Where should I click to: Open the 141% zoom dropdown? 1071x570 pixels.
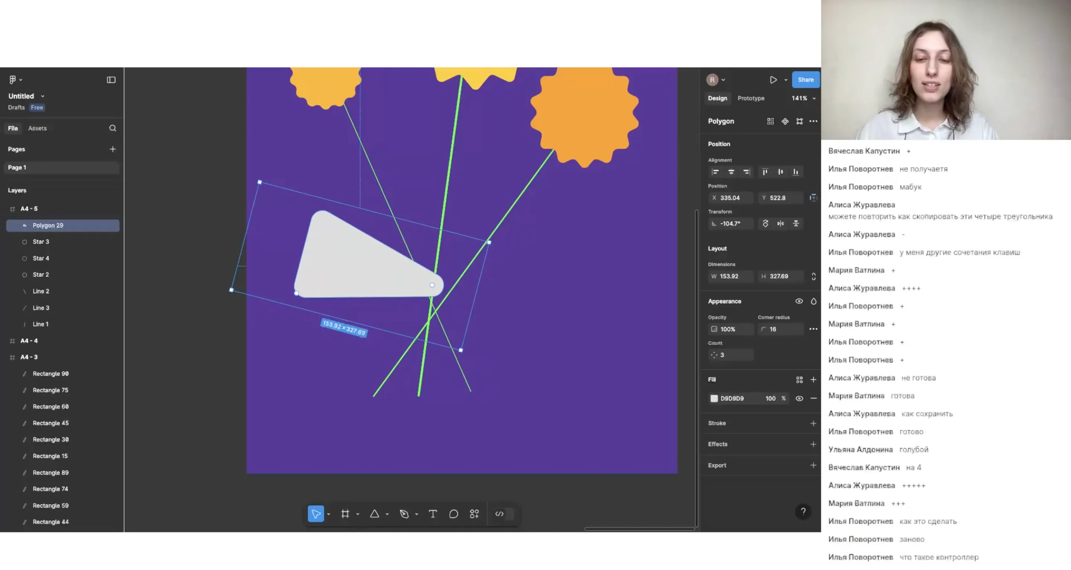(803, 98)
